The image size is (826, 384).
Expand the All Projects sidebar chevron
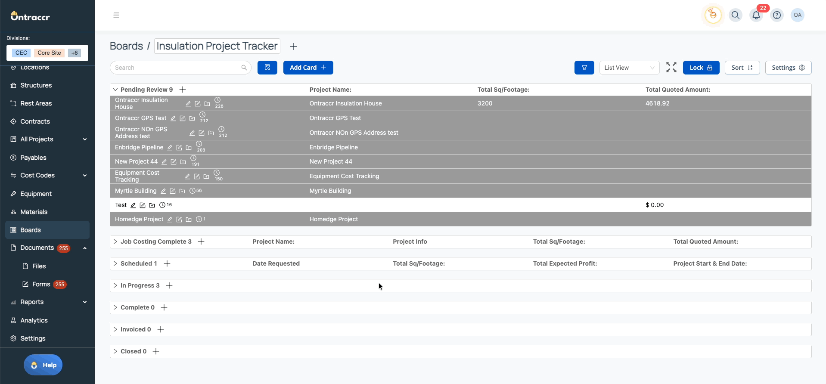point(85,139)
